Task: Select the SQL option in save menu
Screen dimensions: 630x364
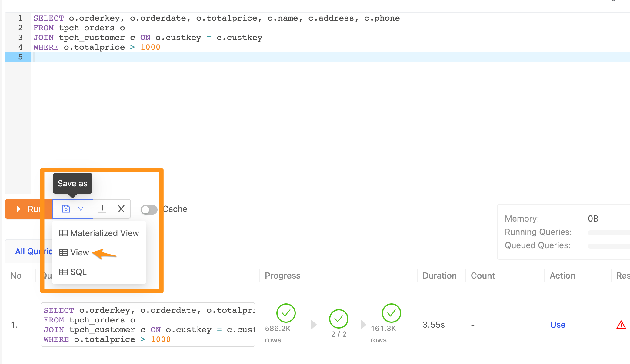Action: coord(99,272)
